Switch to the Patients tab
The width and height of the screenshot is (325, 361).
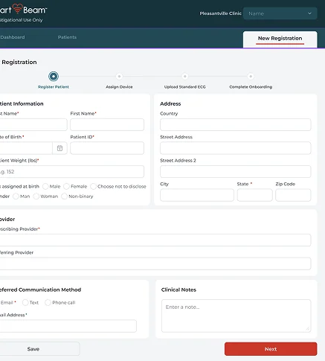[x=67, y=37]
